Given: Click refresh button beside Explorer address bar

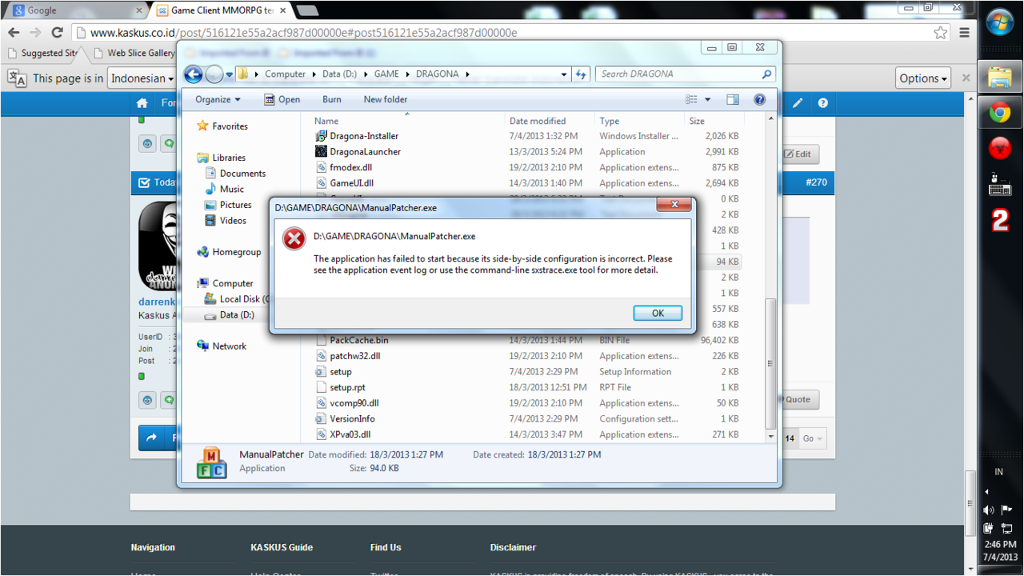Looking at the screenshot, I should (582, 74).
